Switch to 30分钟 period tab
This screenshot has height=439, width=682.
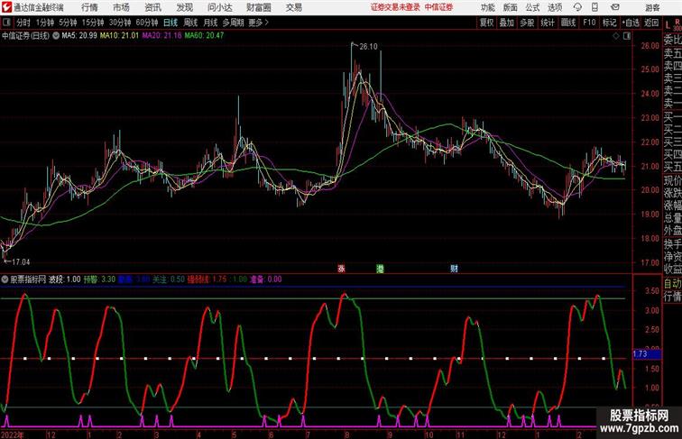[120, 23]
